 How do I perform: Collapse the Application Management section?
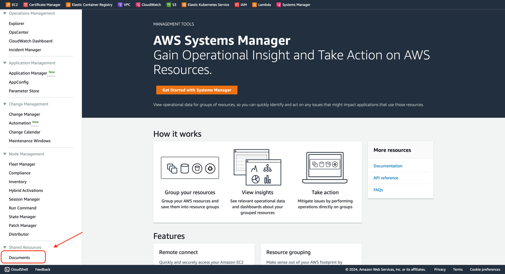point(5,63)
